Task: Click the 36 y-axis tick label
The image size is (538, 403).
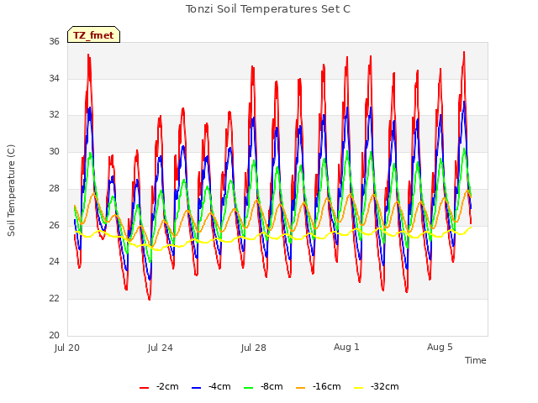Action: pyautogui.click(x=54, y=41)
